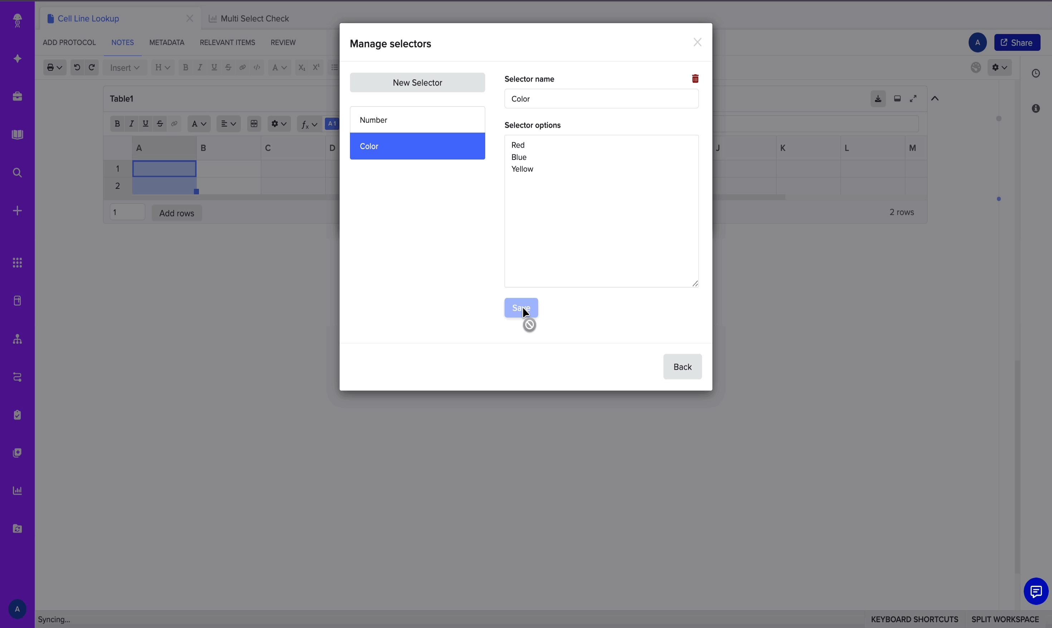The image size is (1052, 628).
Task: Toggle bold in the table formatting toolbar
Action: [117, 124]
